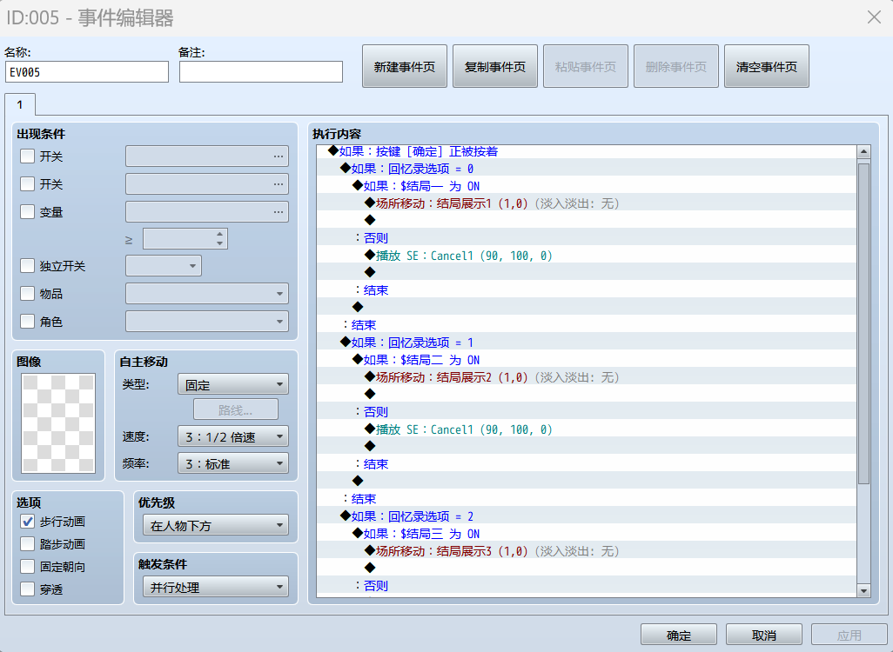
Task: Click the 新建事件页 button
Action: pos(405,67)
